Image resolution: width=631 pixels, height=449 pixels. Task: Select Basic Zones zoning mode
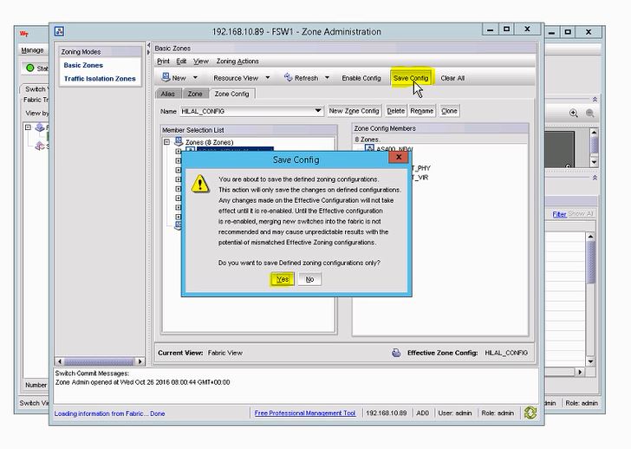point(83,65)
